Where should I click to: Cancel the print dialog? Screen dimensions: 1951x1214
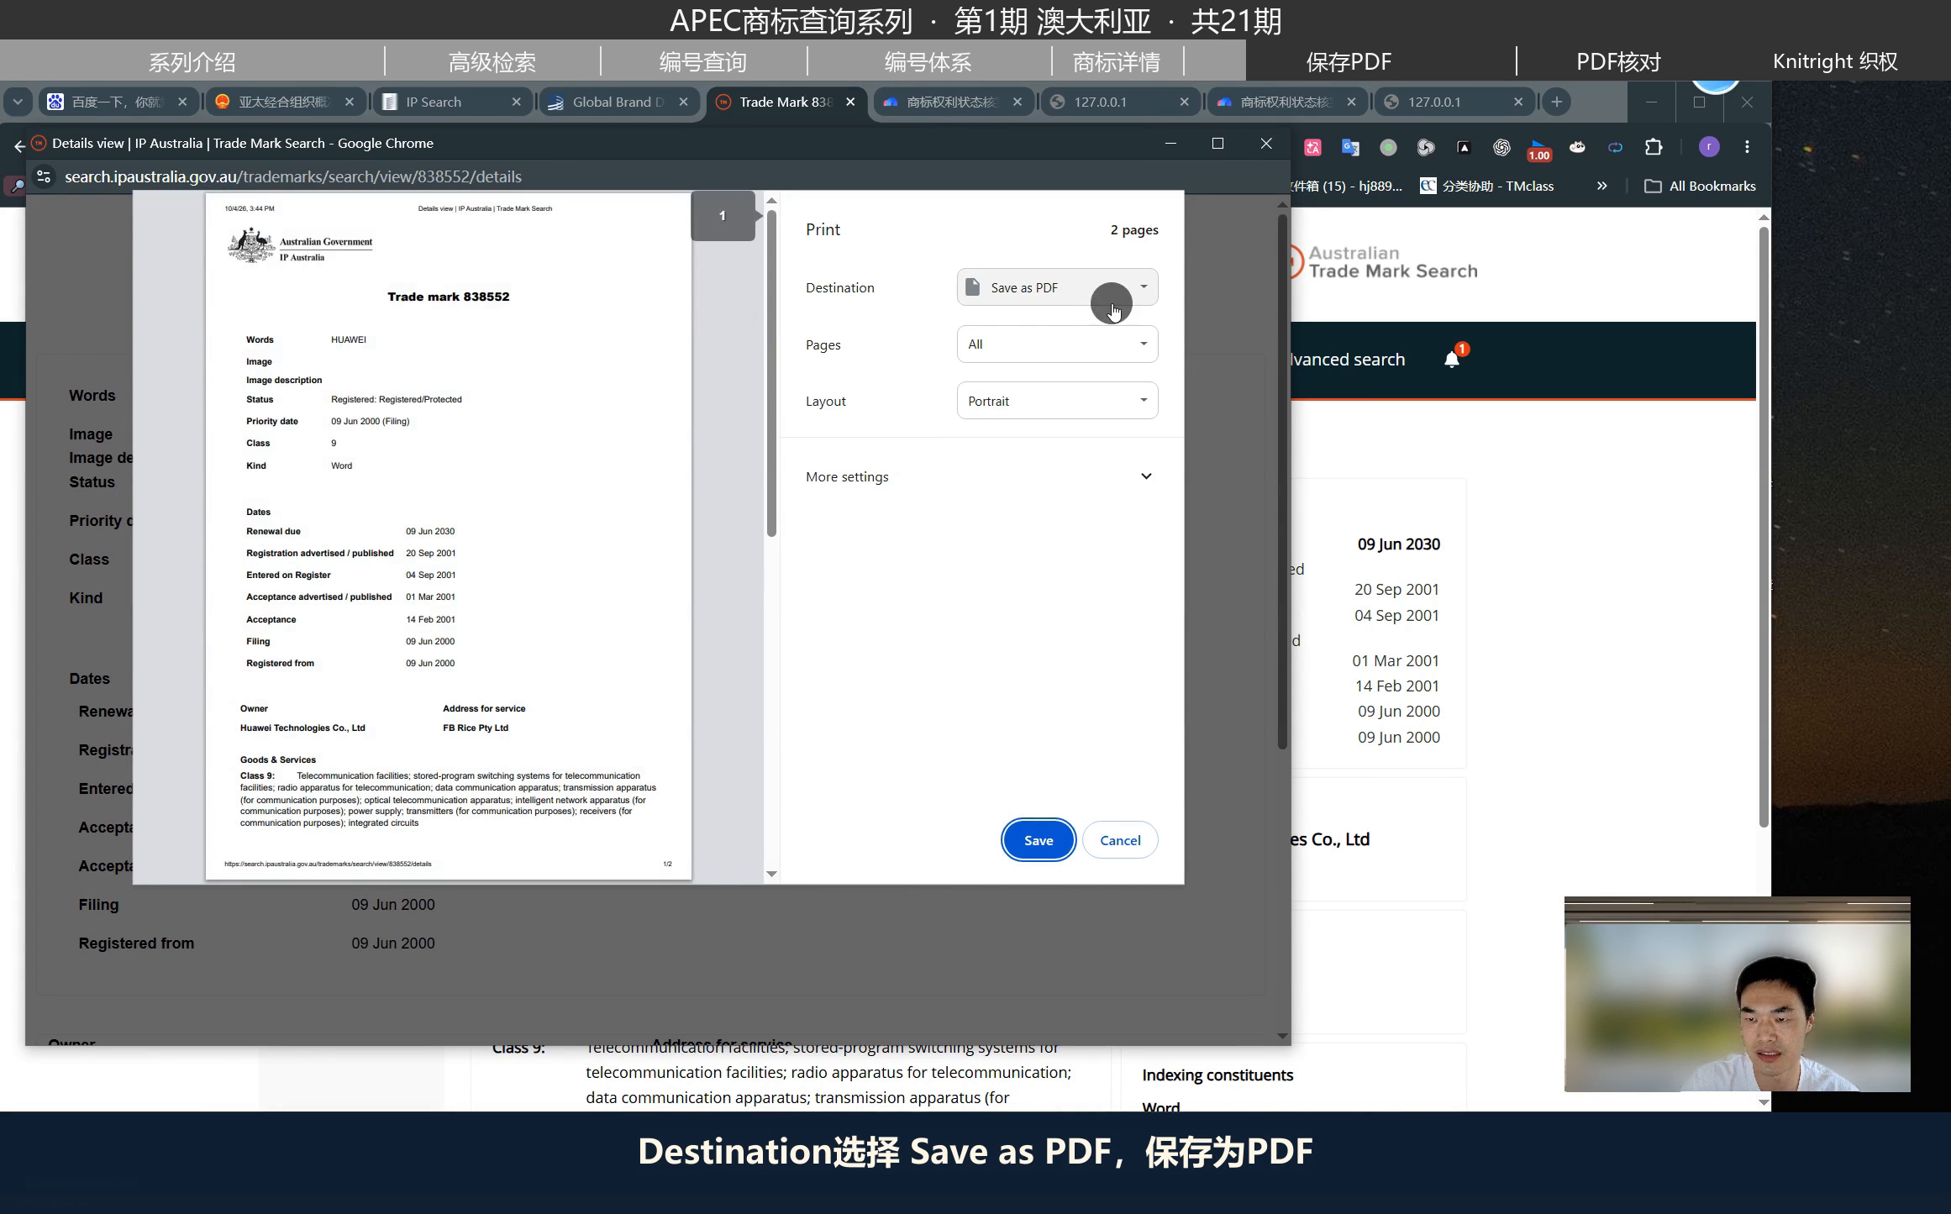coord(1120,840)
